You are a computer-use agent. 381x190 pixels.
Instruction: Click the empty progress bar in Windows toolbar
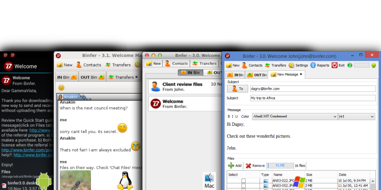[361, 65]
